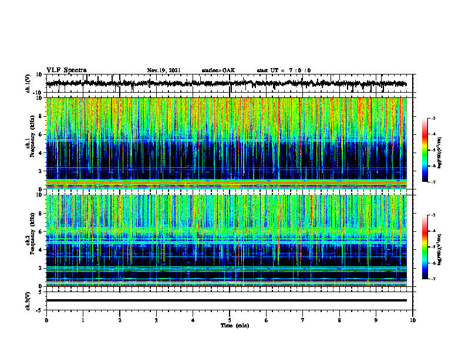The height and width of the screenshot is (359, 465).
Task: Click the ch.1 voltage waveform trace
Action: [226, 83]
